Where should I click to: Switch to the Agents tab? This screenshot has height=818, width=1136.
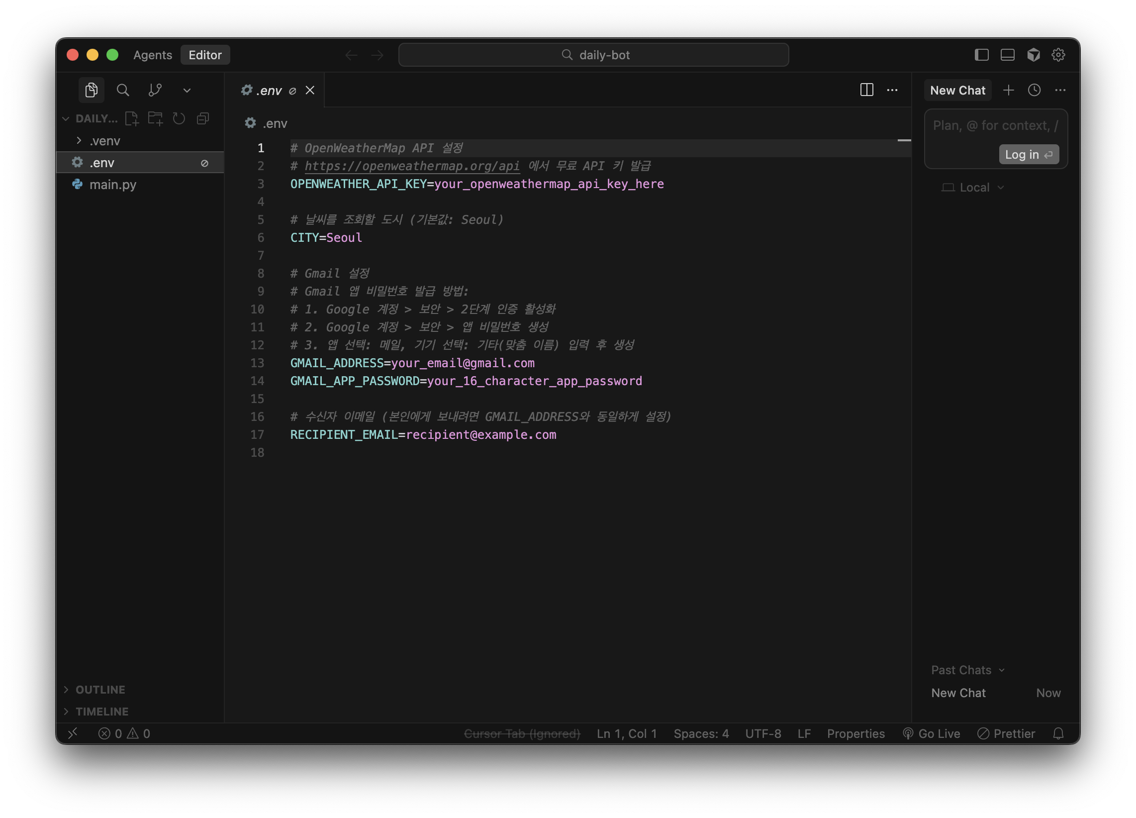pos(152,55)
